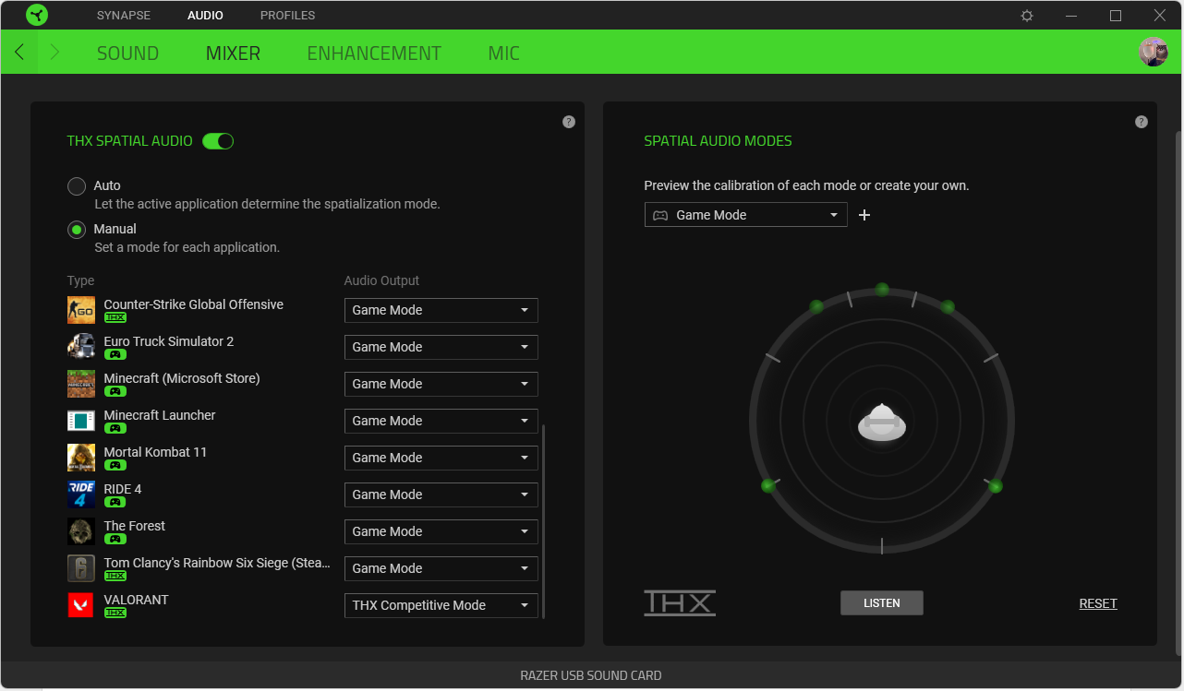The width and height of the screenshot is (1184, 691).
Task: Go forward with the right arrow
Action: pyautogui.click(x=54, y=53)
